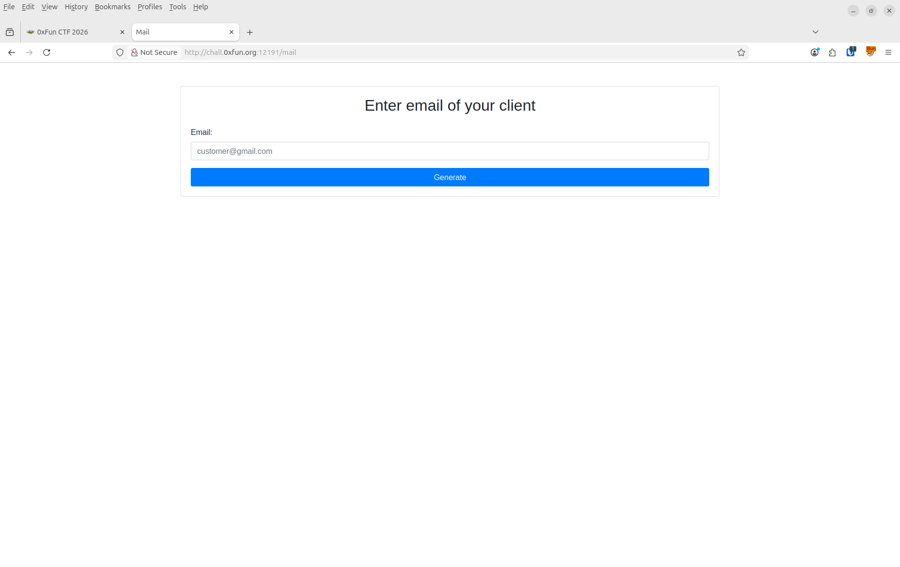Open the Firefox hamburger application menu
The height and width of the screenshot is (567, 900).
point(888,52)
